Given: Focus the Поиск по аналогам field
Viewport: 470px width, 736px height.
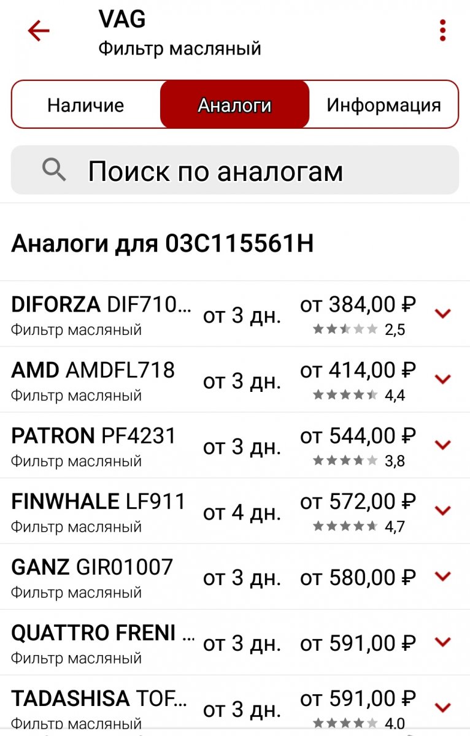Looking at the screenshot, I should click(x=235, y=170).
